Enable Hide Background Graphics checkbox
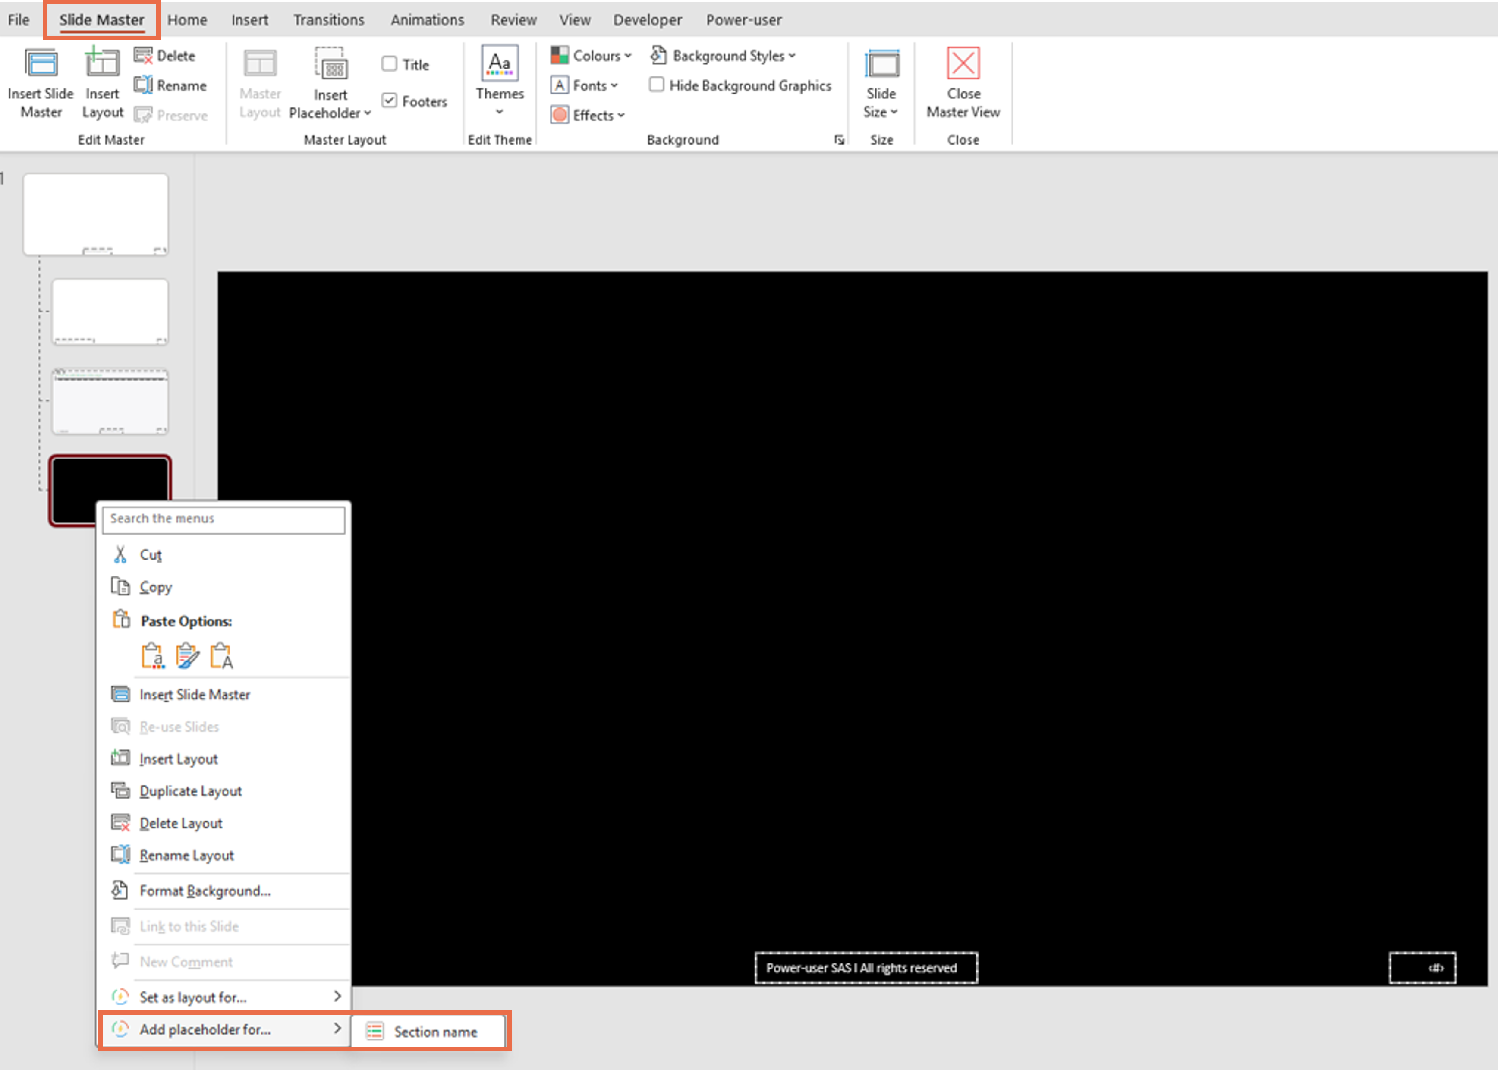 click(x=656, y=85)
